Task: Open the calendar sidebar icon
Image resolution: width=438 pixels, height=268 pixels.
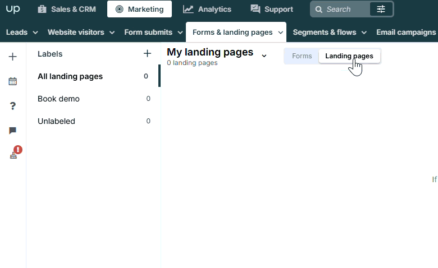Action: point(12,81)
